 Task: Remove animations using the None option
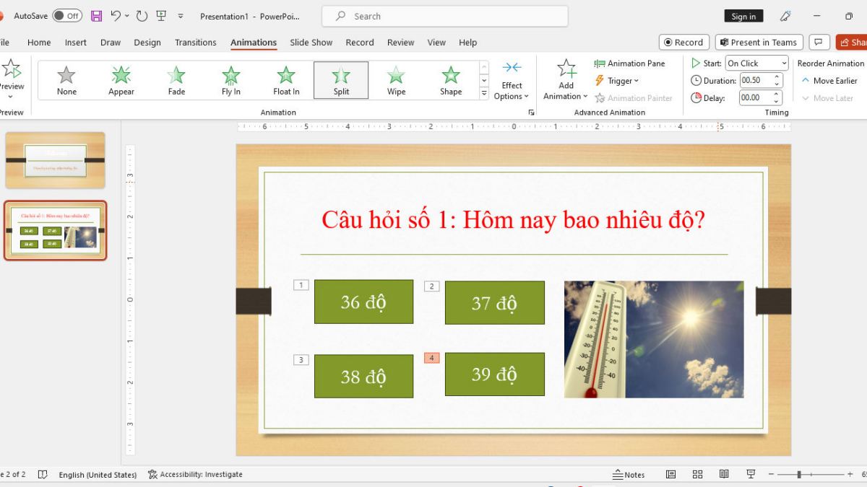coord(66,79)
